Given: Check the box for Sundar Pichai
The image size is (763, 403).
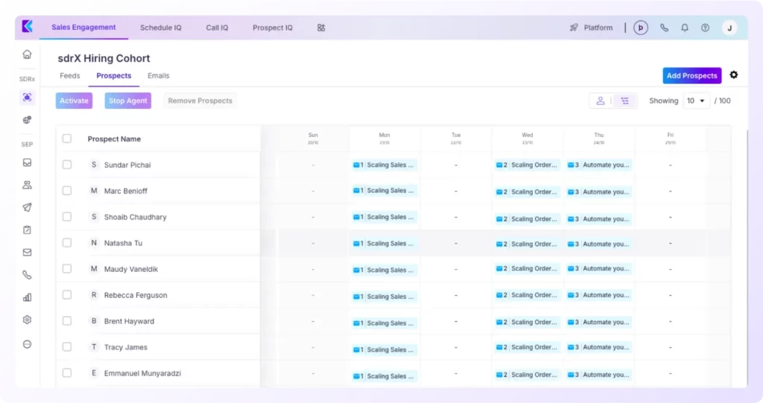Looking at the screenshot, I should 67,165.
